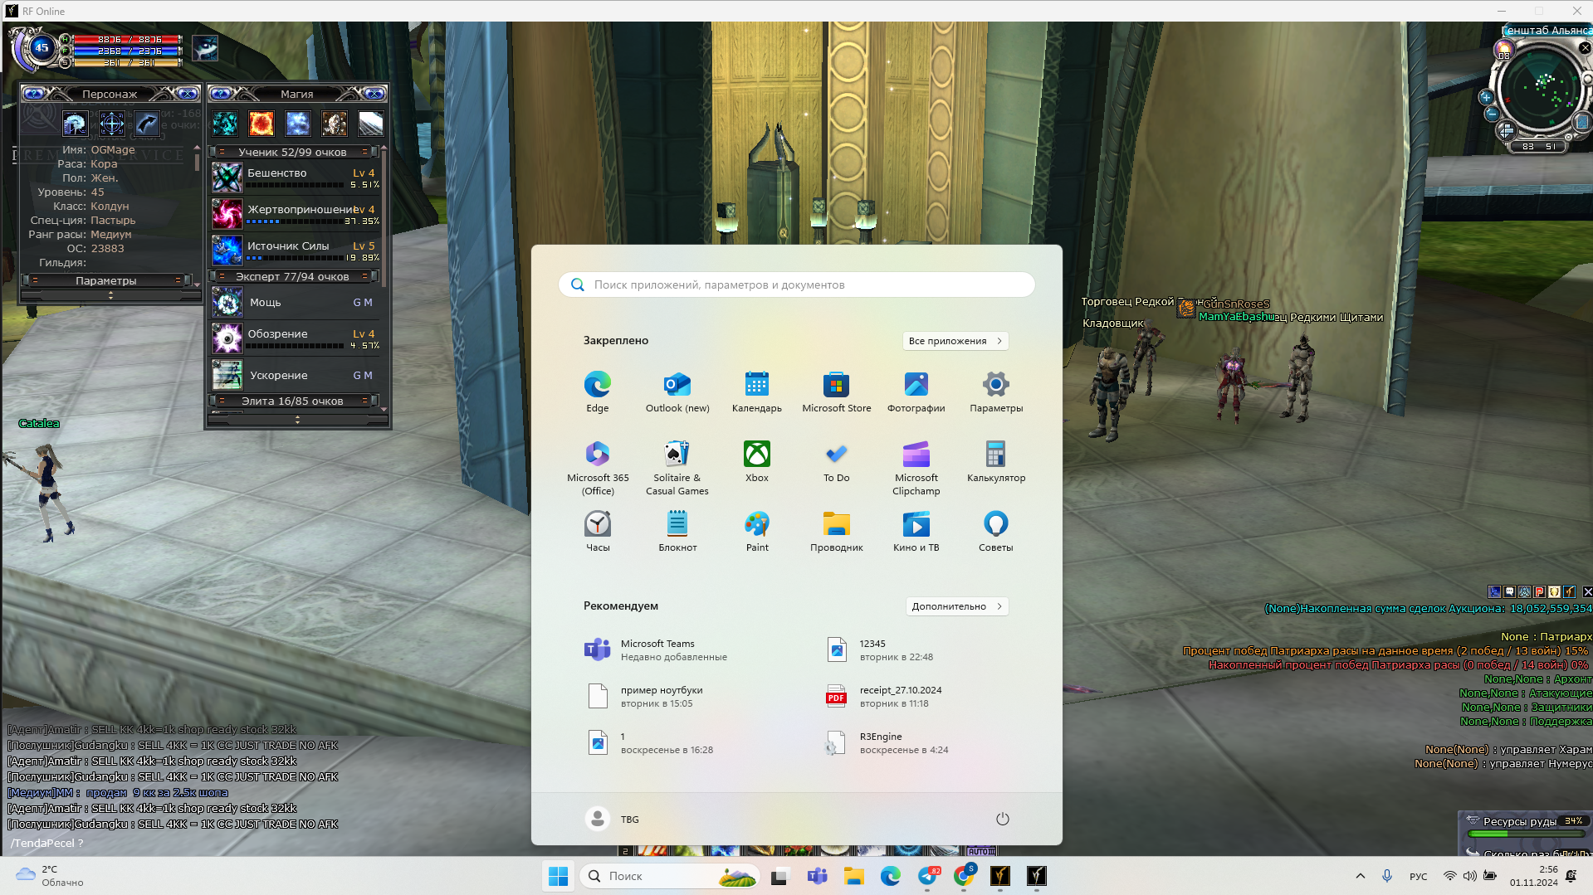Open Microsoft Store pinned app
Viewport: 1593px width, 895px height.
(x=837, y=392)
